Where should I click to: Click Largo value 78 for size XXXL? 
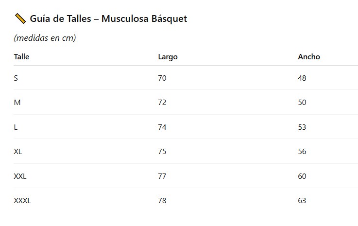click(x=162, y=200)
